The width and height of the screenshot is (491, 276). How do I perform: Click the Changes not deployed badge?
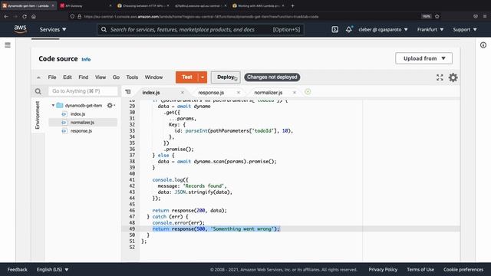[272, 77]
